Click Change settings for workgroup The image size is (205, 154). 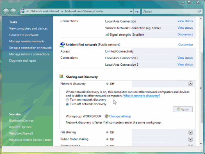coord(120,116)
